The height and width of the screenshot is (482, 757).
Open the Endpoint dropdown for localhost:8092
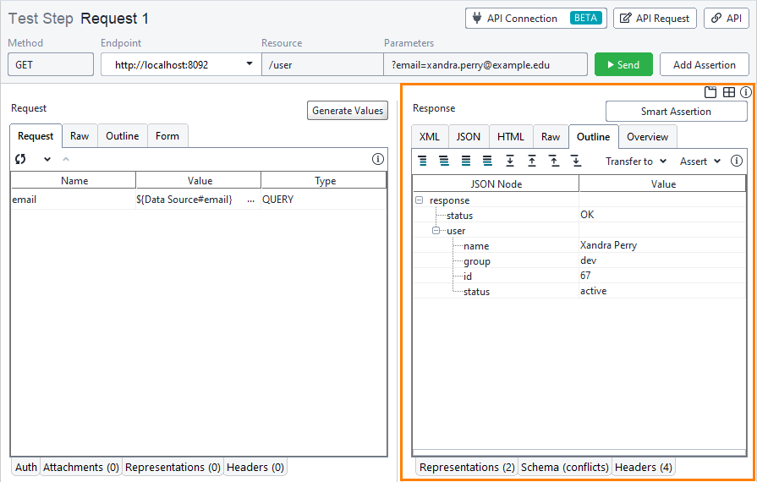(x=250, y=64)
